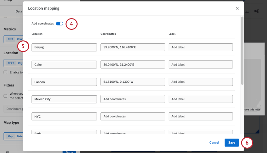This screenshot has width=267, height=153.
Task: Select the CNT Count metric field
Action: coord(13,39)
